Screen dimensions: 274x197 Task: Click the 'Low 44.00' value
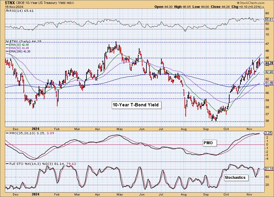pos(201,7)
